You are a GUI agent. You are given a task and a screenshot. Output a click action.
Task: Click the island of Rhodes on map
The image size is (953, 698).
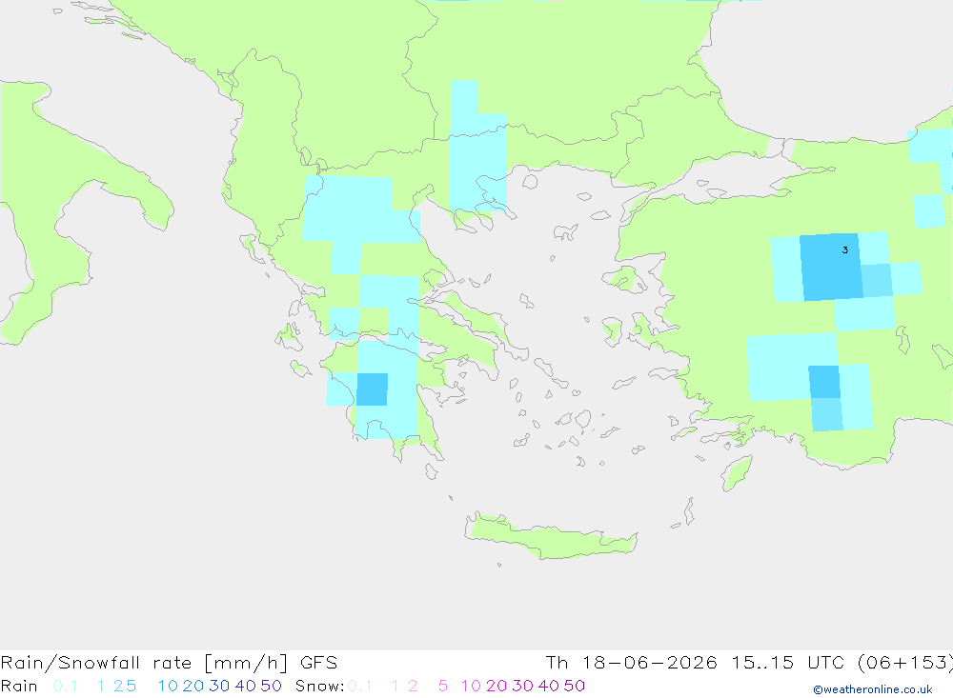(737, 473)
